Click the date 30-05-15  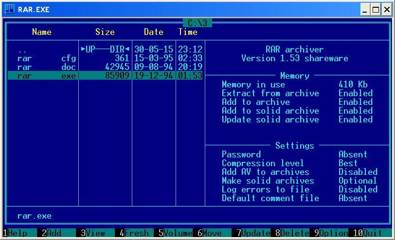[x=154, y=49]
